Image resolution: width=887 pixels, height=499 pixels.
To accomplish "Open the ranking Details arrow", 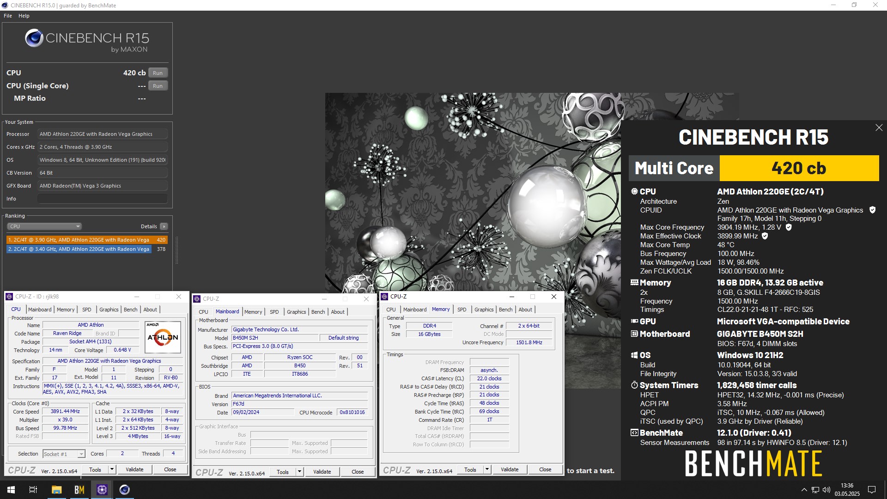I will coord(164,226).
